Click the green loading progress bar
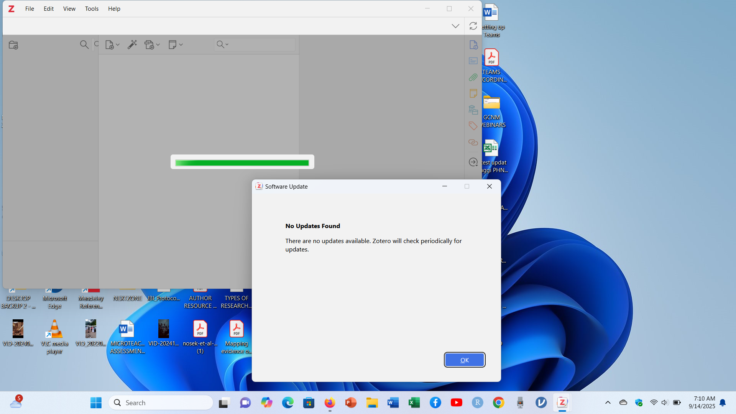Screen dimensions: 736x414 tap(242, 163)
